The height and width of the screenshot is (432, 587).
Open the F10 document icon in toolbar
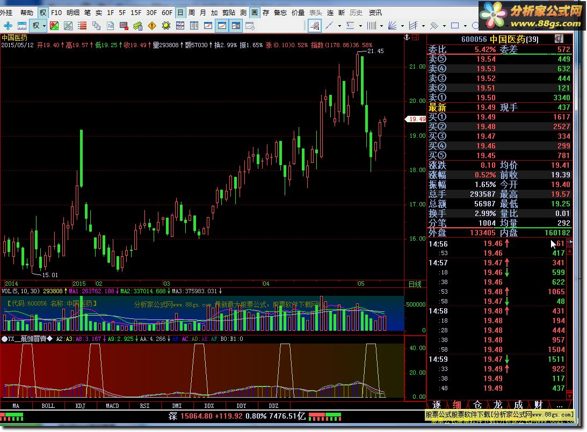(110, 25)
